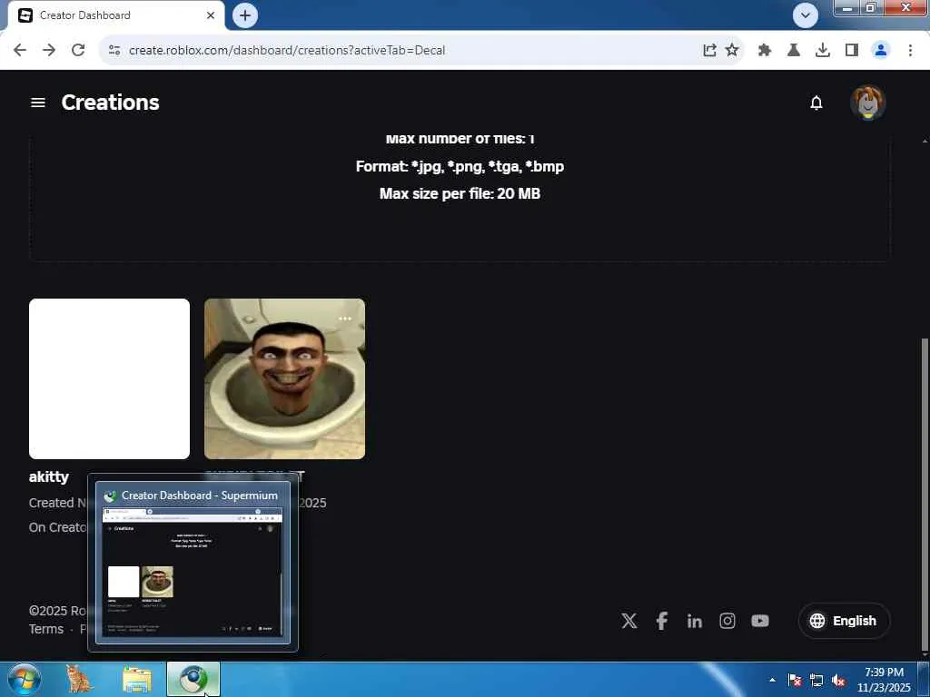Viewport: 930px width, 697px height.
Task: Show hidden system tray icons
Action: coord(772,680)
